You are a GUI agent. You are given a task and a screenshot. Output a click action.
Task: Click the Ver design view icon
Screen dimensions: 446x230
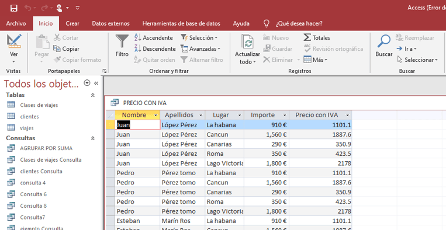[14, 41]
